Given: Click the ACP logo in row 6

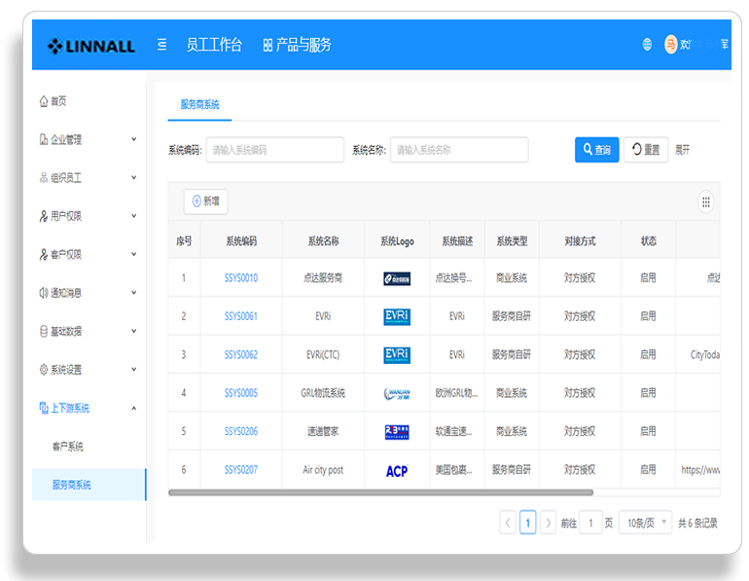Looking at the screenshot, I should (x=397, y=471).
